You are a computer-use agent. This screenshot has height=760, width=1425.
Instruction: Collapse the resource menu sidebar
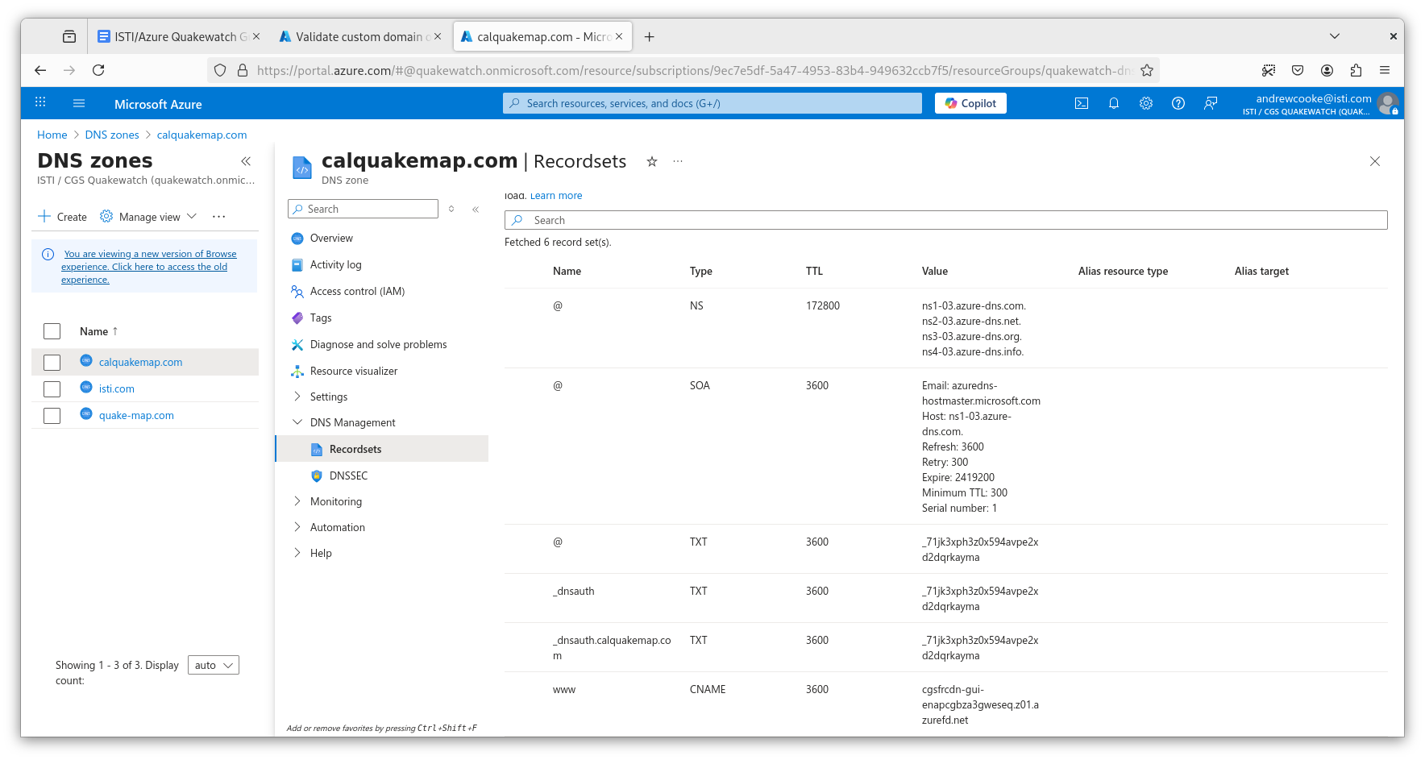coord(476,209)
